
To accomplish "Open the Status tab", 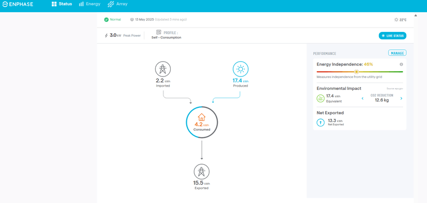I will tap(62, 4).
